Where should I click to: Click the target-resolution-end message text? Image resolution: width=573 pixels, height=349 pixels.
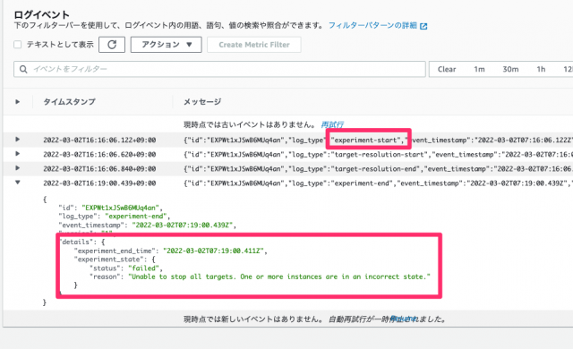click(378, 168)
